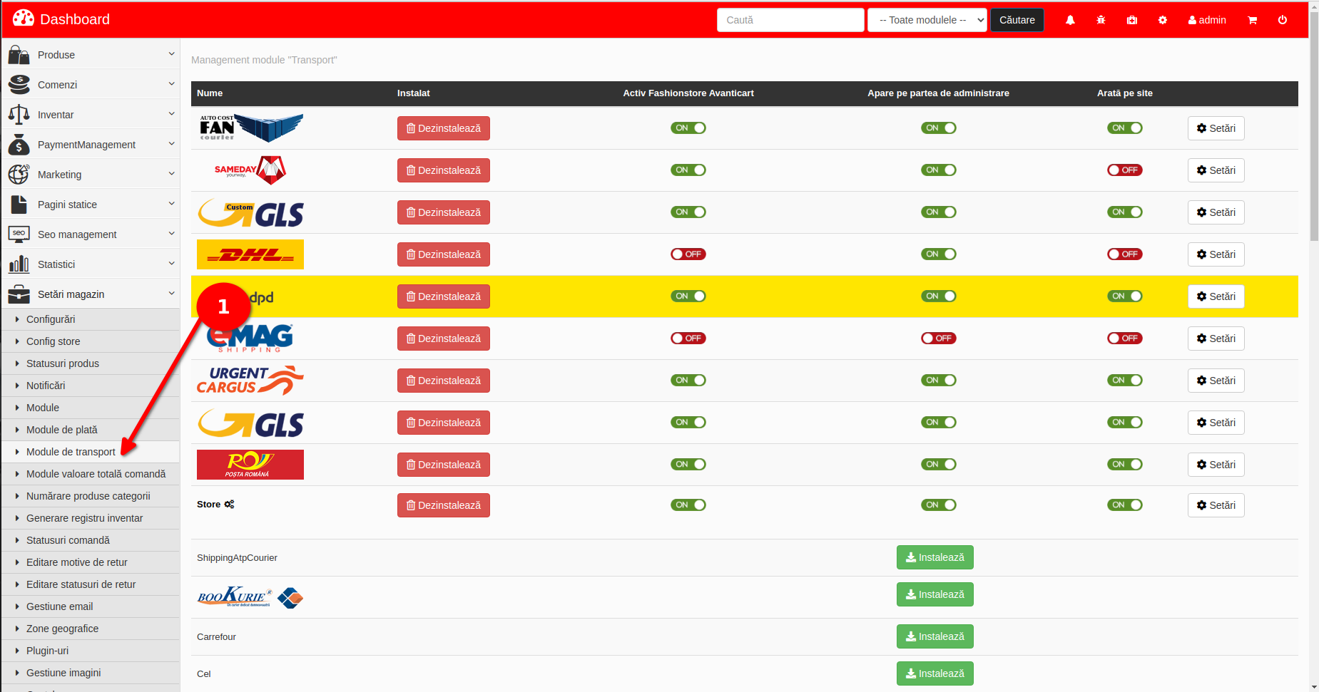Uninstall the FAN Courier module
Screen dimensions: 1319x692
(x=444, y=128)
